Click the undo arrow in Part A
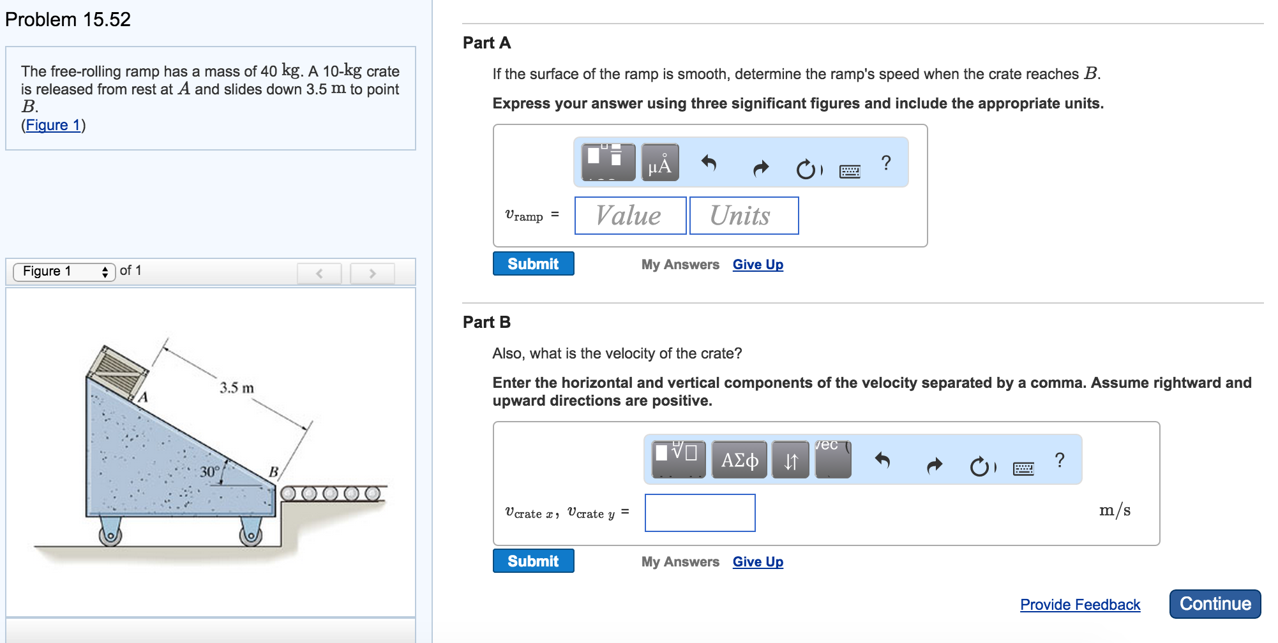This screenshot has height=643, width=1278. tap(709, 164)
